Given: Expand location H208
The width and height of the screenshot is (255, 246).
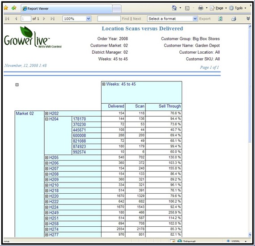Looking at the screenshot, I should (47, 174).
